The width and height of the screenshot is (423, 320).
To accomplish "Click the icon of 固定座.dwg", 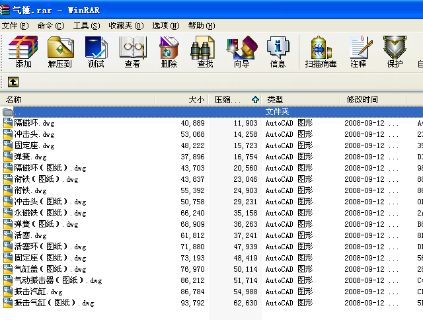I will 8,145.
